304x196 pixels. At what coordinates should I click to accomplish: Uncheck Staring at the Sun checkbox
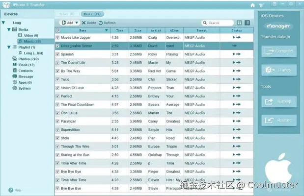tap(57, 155)
